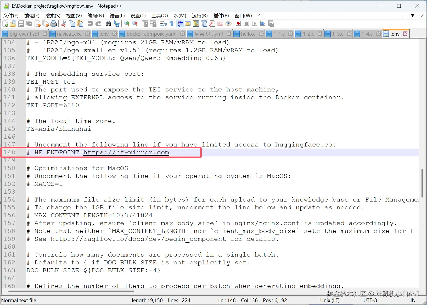
Task: Click Unix (LF) line ending in status bar
Action: tap(330, 300)
